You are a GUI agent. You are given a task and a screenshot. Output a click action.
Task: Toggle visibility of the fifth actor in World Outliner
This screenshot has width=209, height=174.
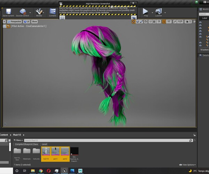(200, 34)
